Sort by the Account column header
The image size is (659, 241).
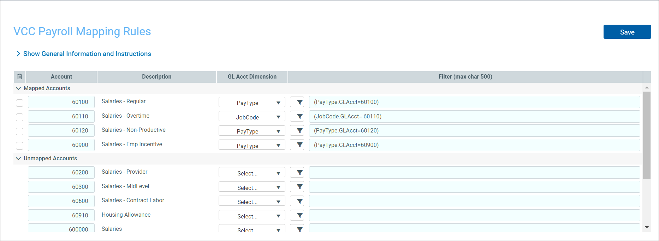[61, 76]
